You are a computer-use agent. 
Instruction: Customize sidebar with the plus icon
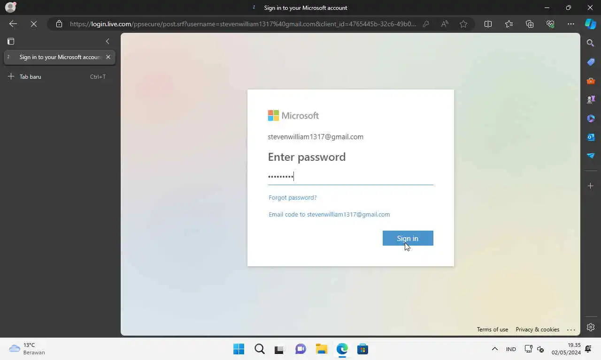(591, 186)
